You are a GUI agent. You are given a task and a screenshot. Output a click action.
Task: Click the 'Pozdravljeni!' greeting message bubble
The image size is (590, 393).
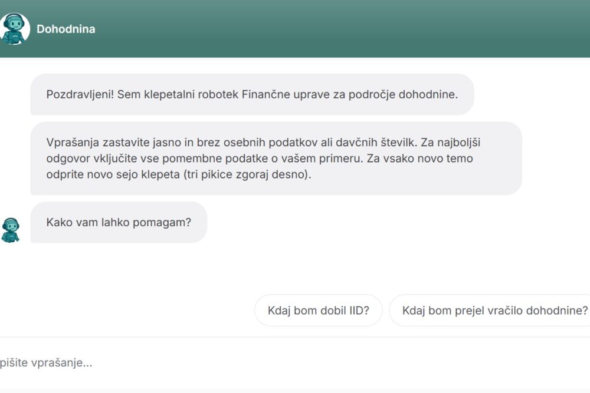point(252,94)
